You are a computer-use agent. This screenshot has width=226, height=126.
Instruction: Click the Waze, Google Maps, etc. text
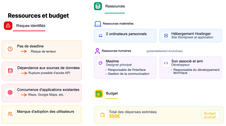tap(46, 95)
